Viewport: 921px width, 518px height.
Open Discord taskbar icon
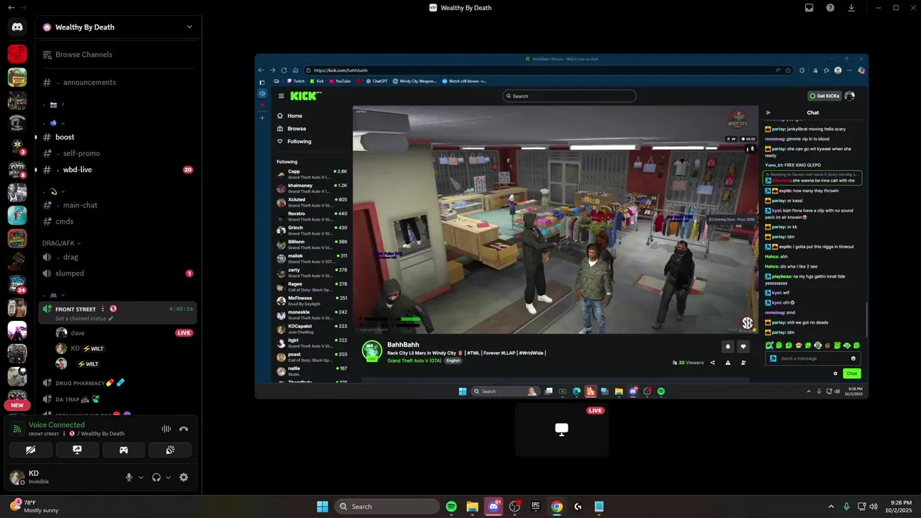pyautogui.click(x=494, y=506)
